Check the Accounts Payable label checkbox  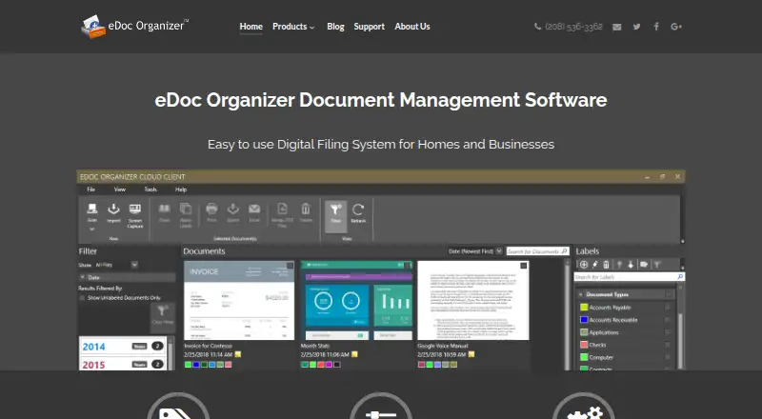tap(668, 308)
